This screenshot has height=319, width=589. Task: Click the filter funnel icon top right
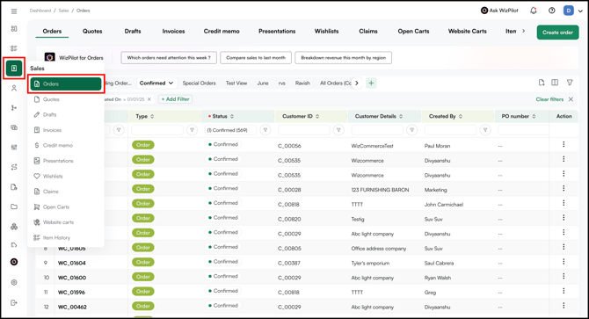[x=570, y=83]
